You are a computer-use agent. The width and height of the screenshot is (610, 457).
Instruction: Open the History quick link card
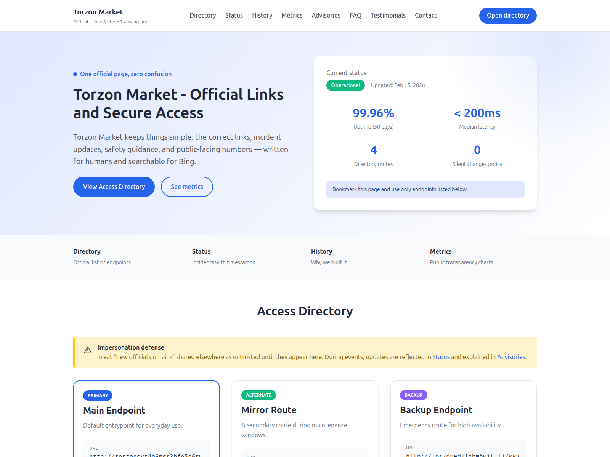click(329, 257)
